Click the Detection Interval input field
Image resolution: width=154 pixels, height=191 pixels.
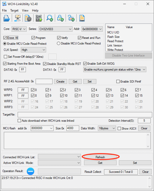click(x=144, y=121)
